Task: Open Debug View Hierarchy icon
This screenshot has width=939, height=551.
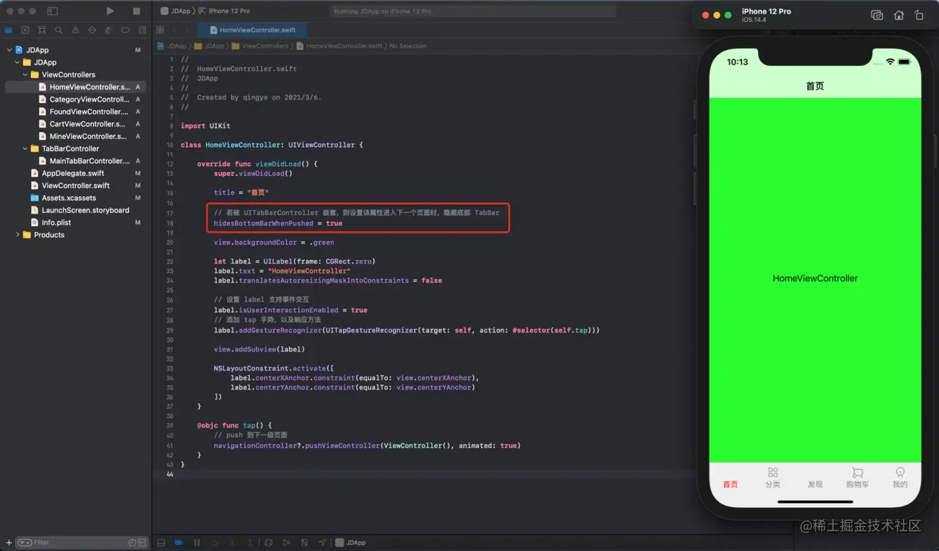Action: tap(269, 543)
